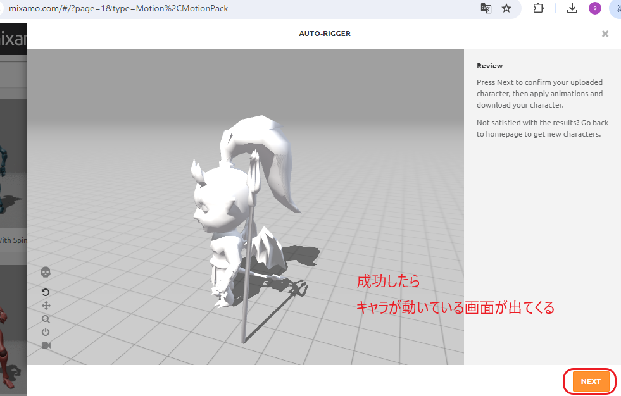621x396 pixels.
Task: Toggle the camera follow video icon
Action: 46,345
